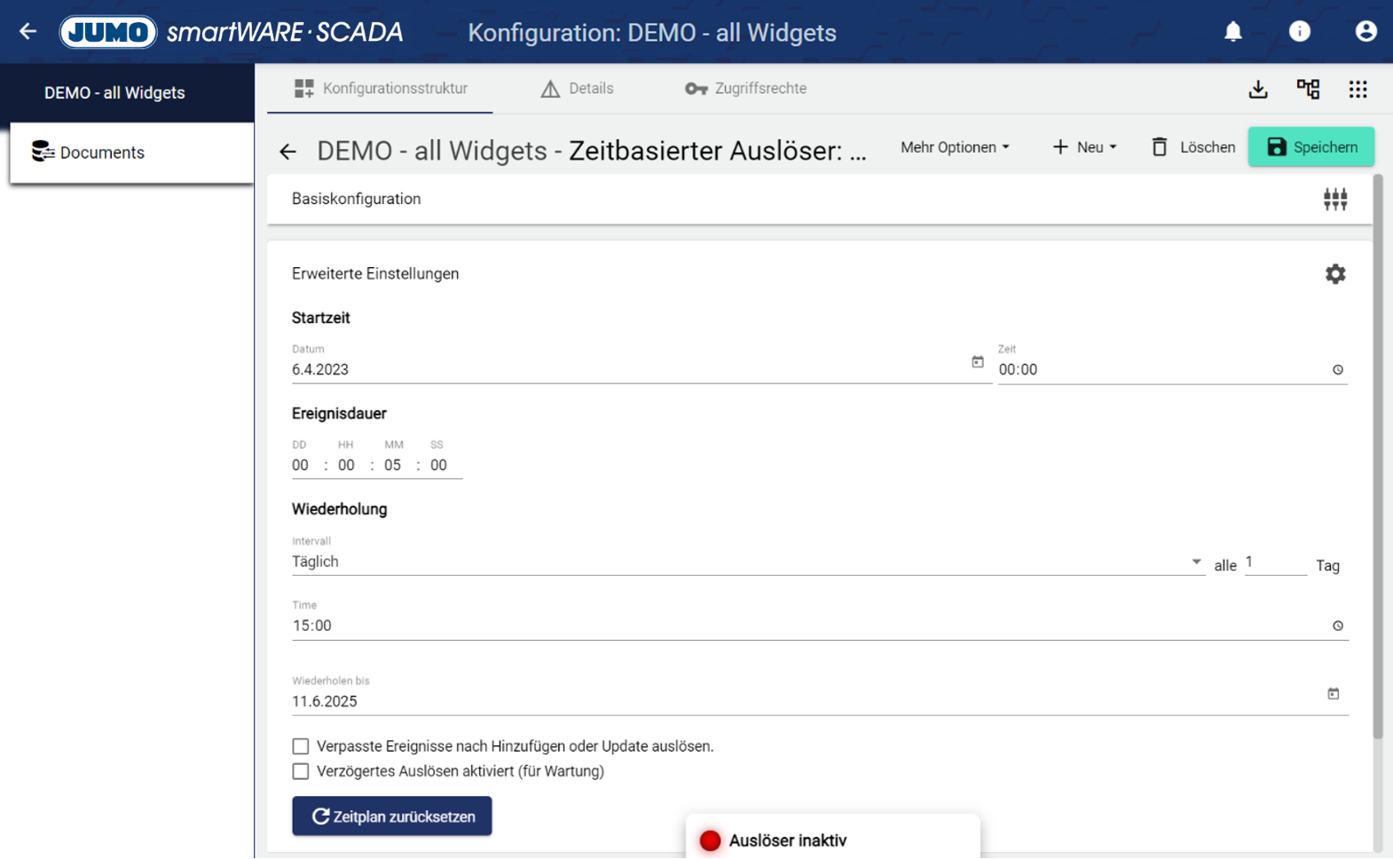Screen dimensions: 1393x859
Task: Enable Verpasste Ereignisse auslösen checkbox
Action: click(x=301, y=746)
